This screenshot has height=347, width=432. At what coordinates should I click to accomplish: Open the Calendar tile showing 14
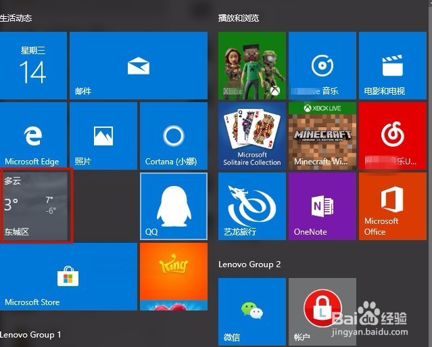click(33, 66)
